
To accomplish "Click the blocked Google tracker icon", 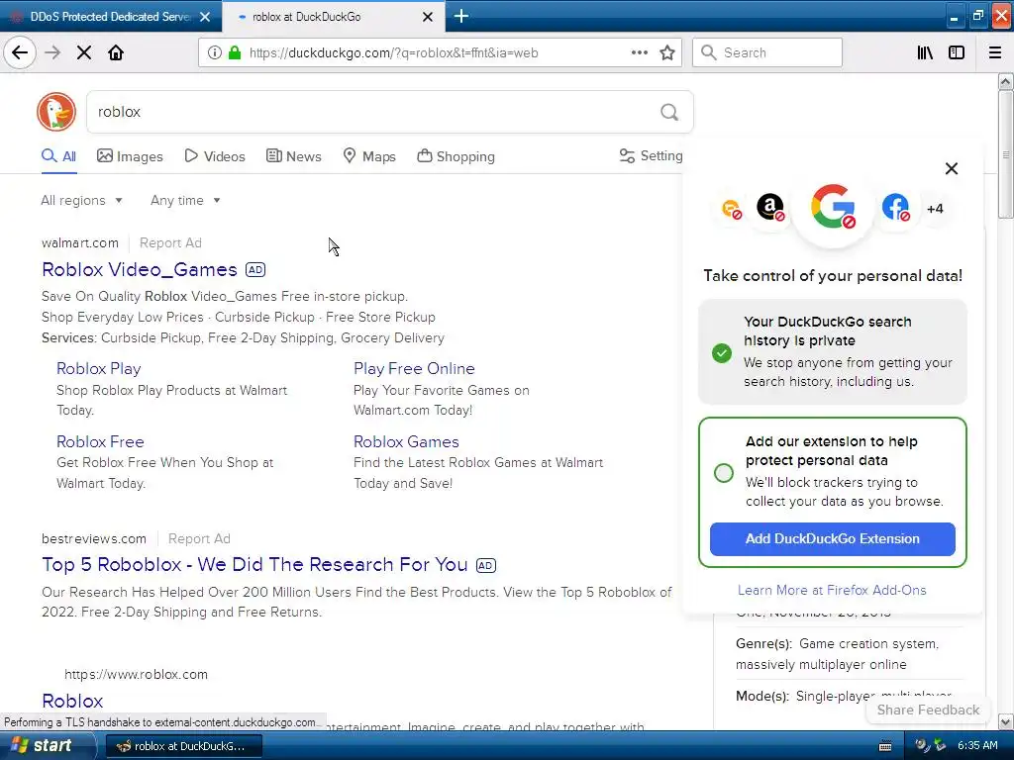I will (833, 207).
